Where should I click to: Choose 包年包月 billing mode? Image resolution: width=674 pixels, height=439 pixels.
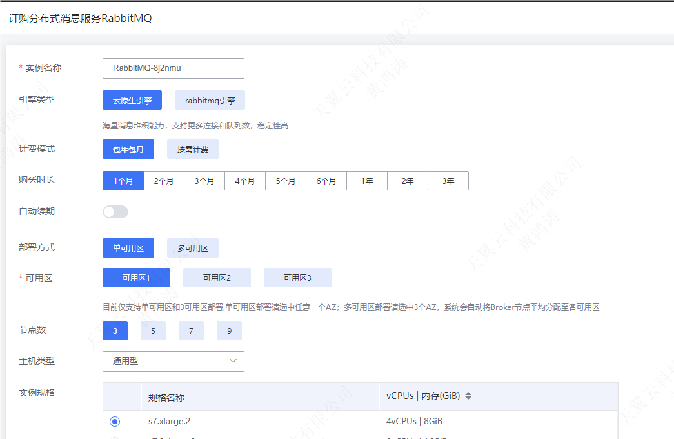(x=128, y=149)
